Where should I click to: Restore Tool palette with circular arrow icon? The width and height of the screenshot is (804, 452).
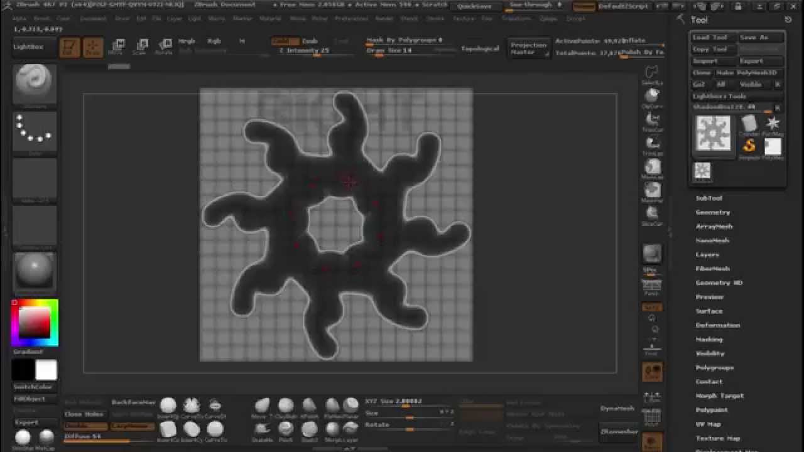pos(788,20)
